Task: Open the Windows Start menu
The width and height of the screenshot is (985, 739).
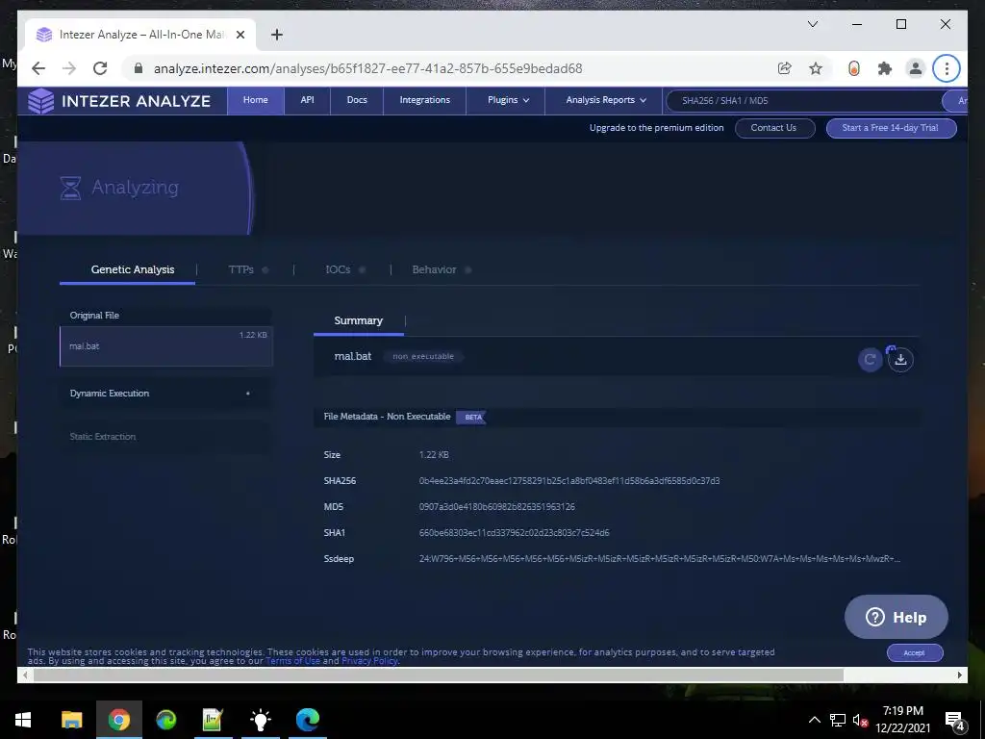Action: coord(23,720)
